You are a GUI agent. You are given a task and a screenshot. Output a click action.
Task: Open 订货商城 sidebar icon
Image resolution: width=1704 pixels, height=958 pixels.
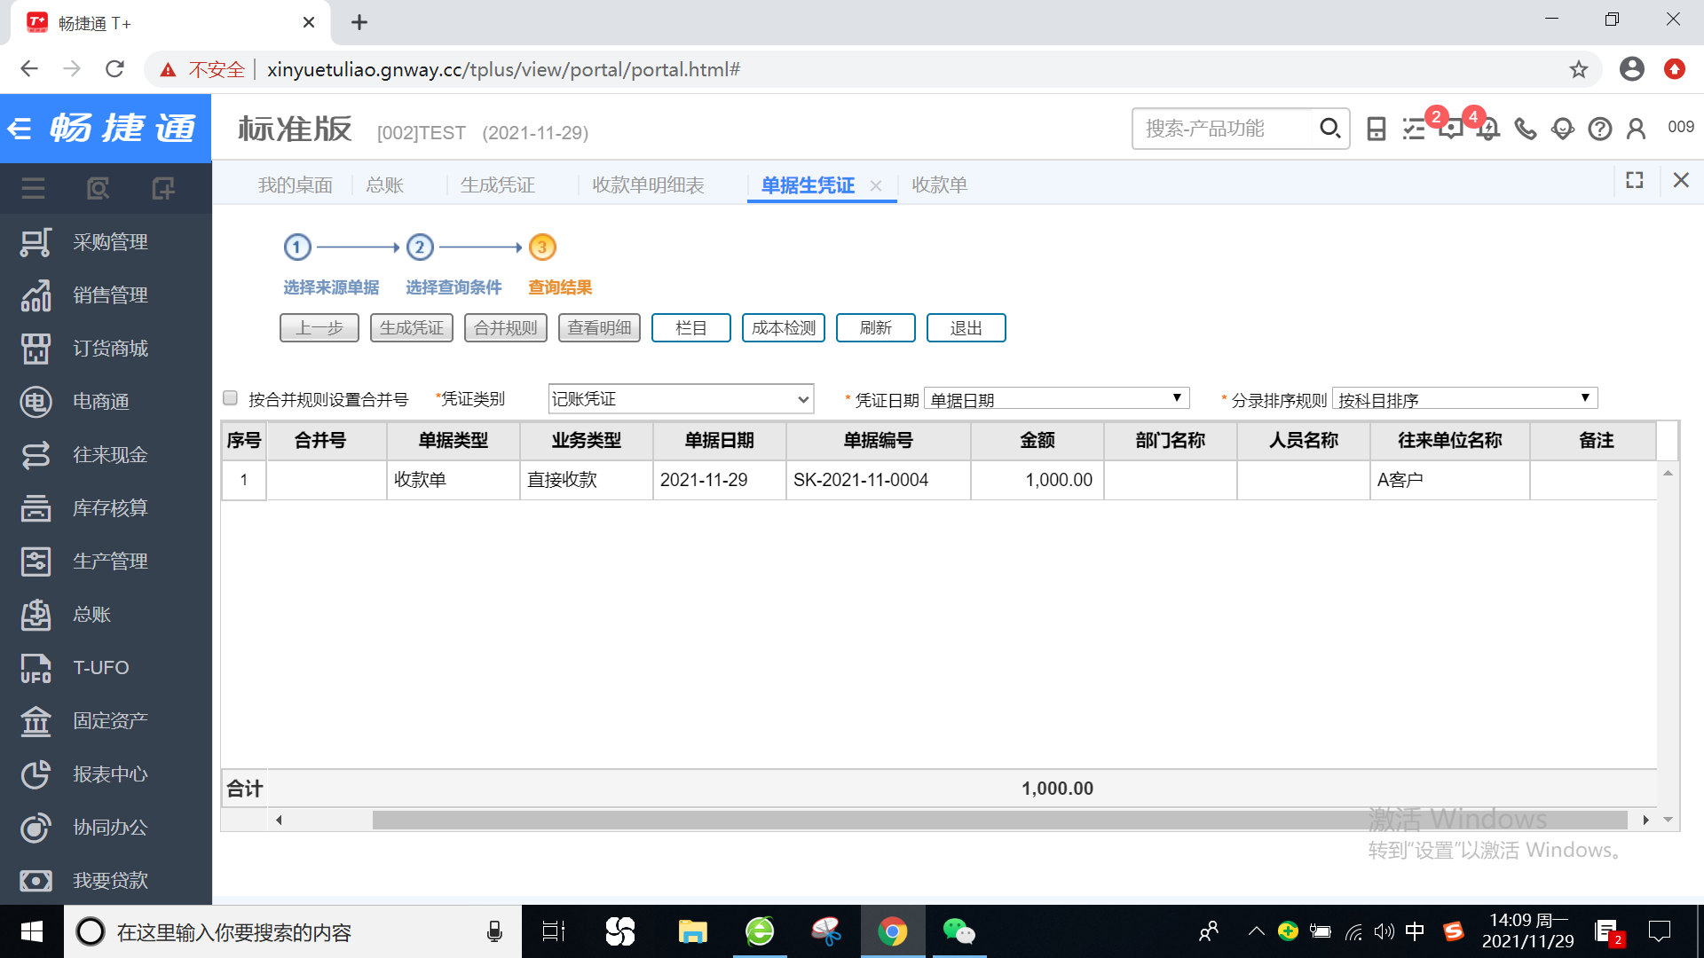tap(35, 349)
